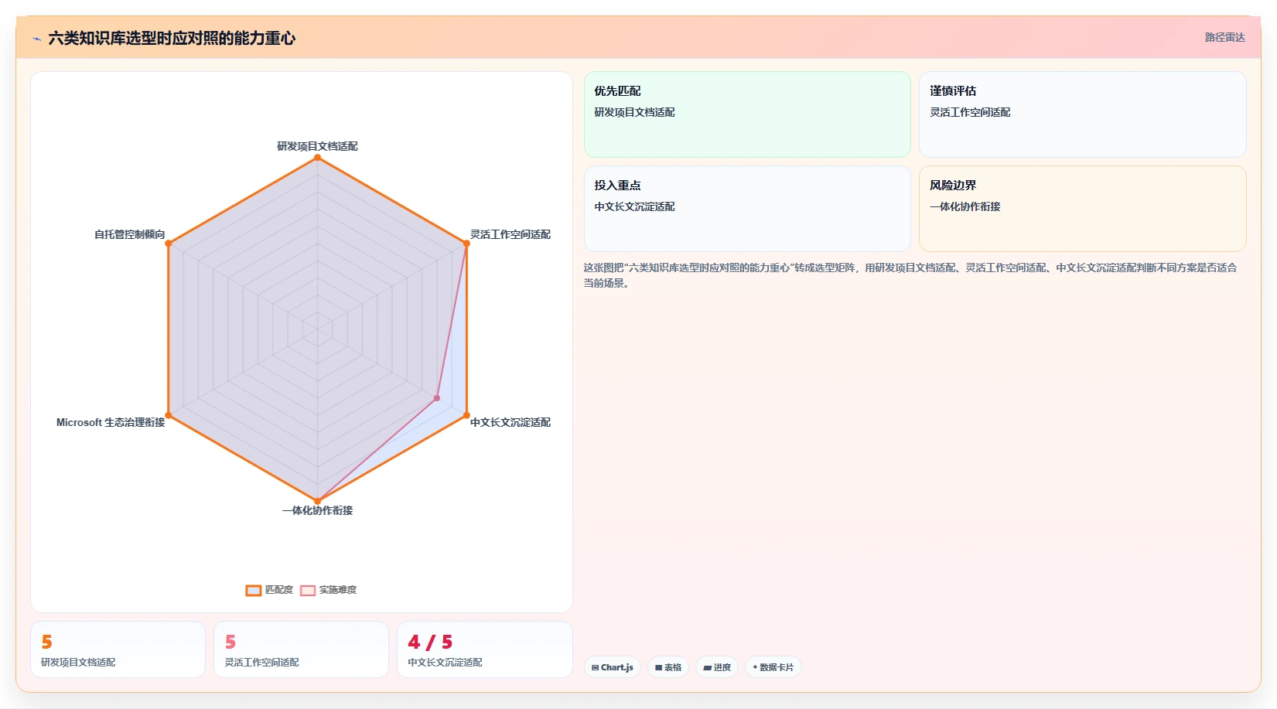Open the 优先匹配 card
Viewport: 1277px width, 709px height.
[x=747, y=114]
